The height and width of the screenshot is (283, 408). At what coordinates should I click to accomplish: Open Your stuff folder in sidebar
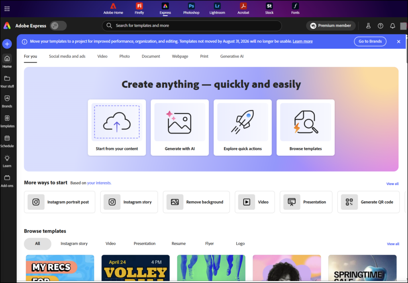(x=7, y=78)
